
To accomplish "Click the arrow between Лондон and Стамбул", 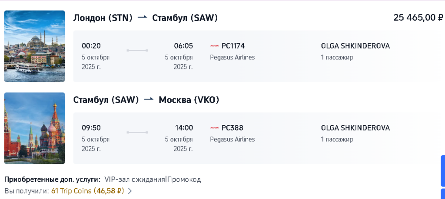I will click(142, 17).
